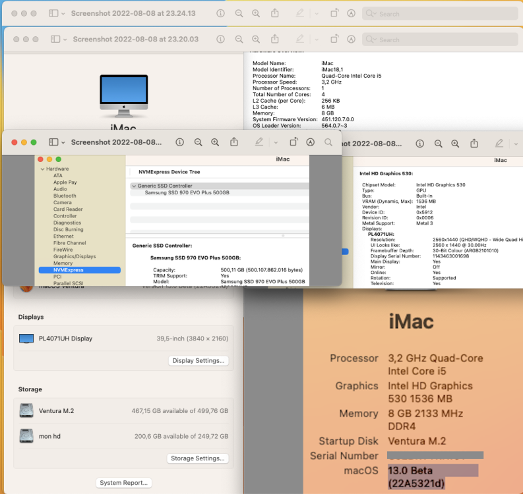Enable markup pencil in front Preview window

259,142
